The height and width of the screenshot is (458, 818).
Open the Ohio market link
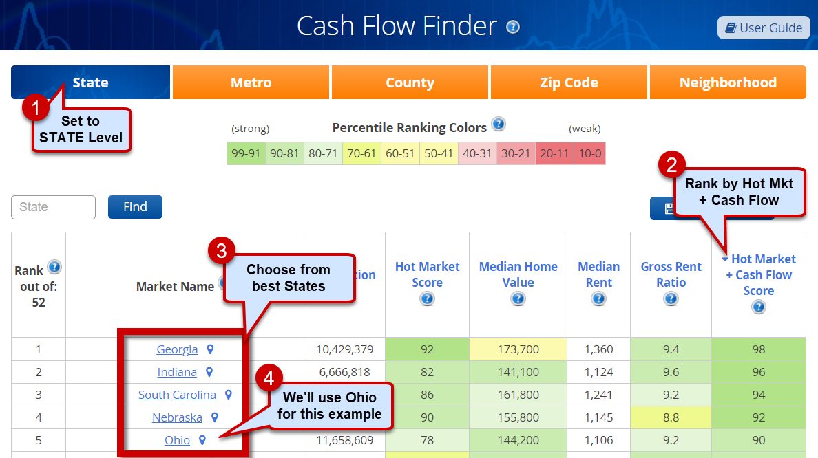pyautogui.click(x=178, y=440)
